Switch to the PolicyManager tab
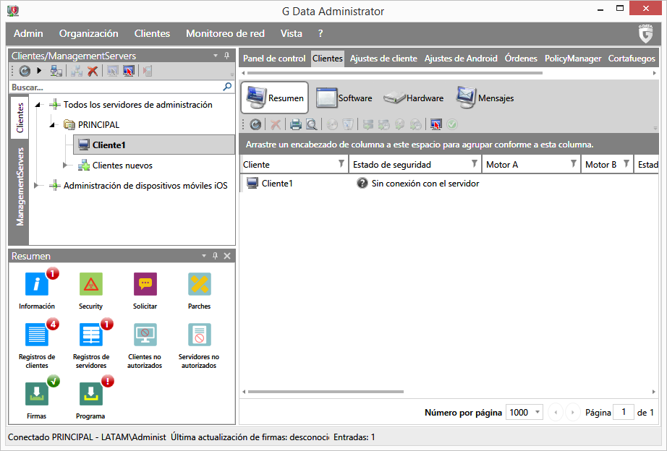 click(x=573, y=59)
